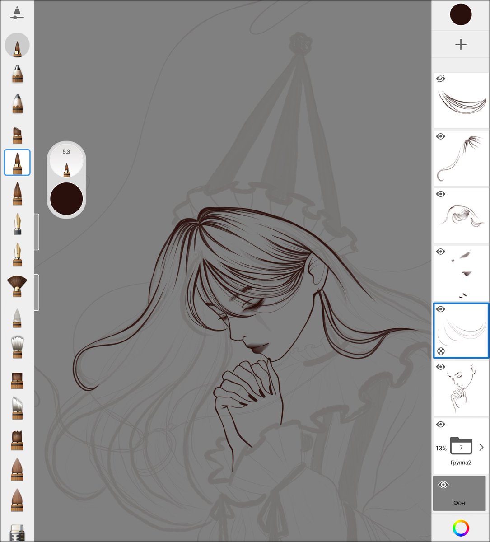
Task: Pull out the lower palette side handle
Action: [x=37, y=292]
